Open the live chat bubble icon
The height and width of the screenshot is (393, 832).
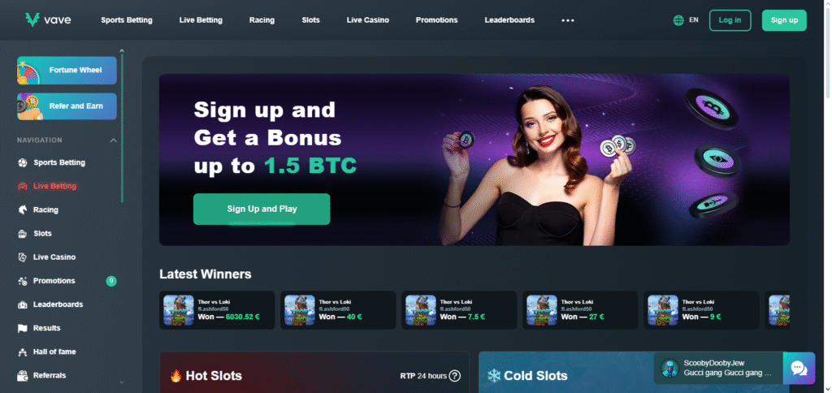799,368
